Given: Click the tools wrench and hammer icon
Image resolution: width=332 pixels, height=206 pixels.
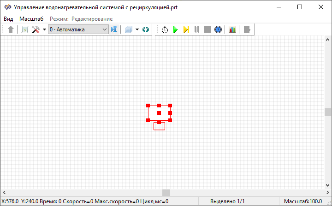Looking at the screenshot, I should 36,29.
